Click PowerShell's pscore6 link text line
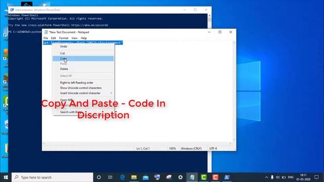The height and width of the screenshot is (182, 324). click(58, 25)
